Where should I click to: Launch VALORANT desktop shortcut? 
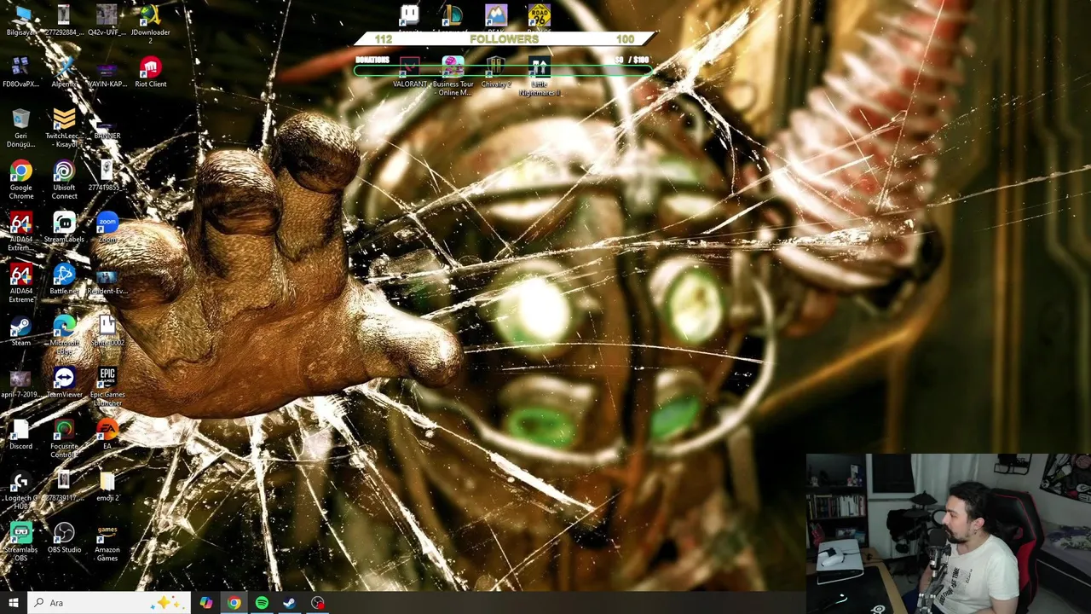click(410, 72)
